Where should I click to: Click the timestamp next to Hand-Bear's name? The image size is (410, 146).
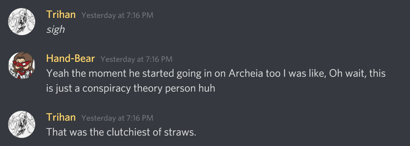click(136, 59)
